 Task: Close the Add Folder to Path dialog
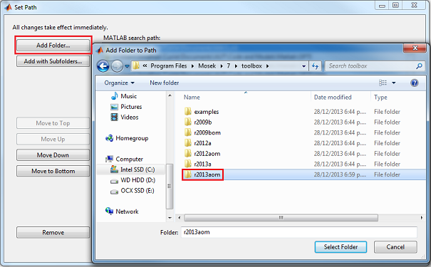pos(415,48)
